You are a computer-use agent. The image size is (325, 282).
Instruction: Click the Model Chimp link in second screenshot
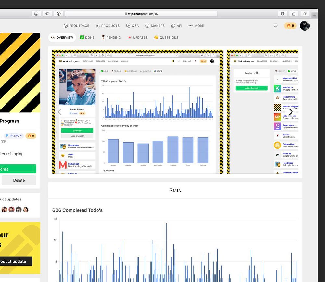(x=289, y=97)
